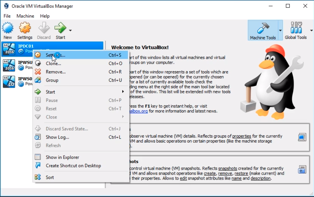Start the VM with the green arrow toolbar icon
314x197 pixels.
(60, 30)
